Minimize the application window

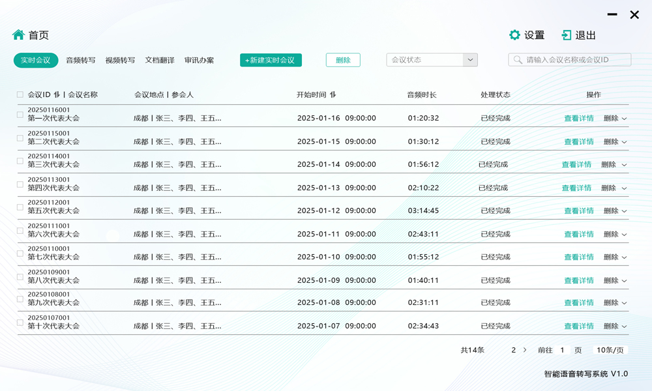coord(612,14)
